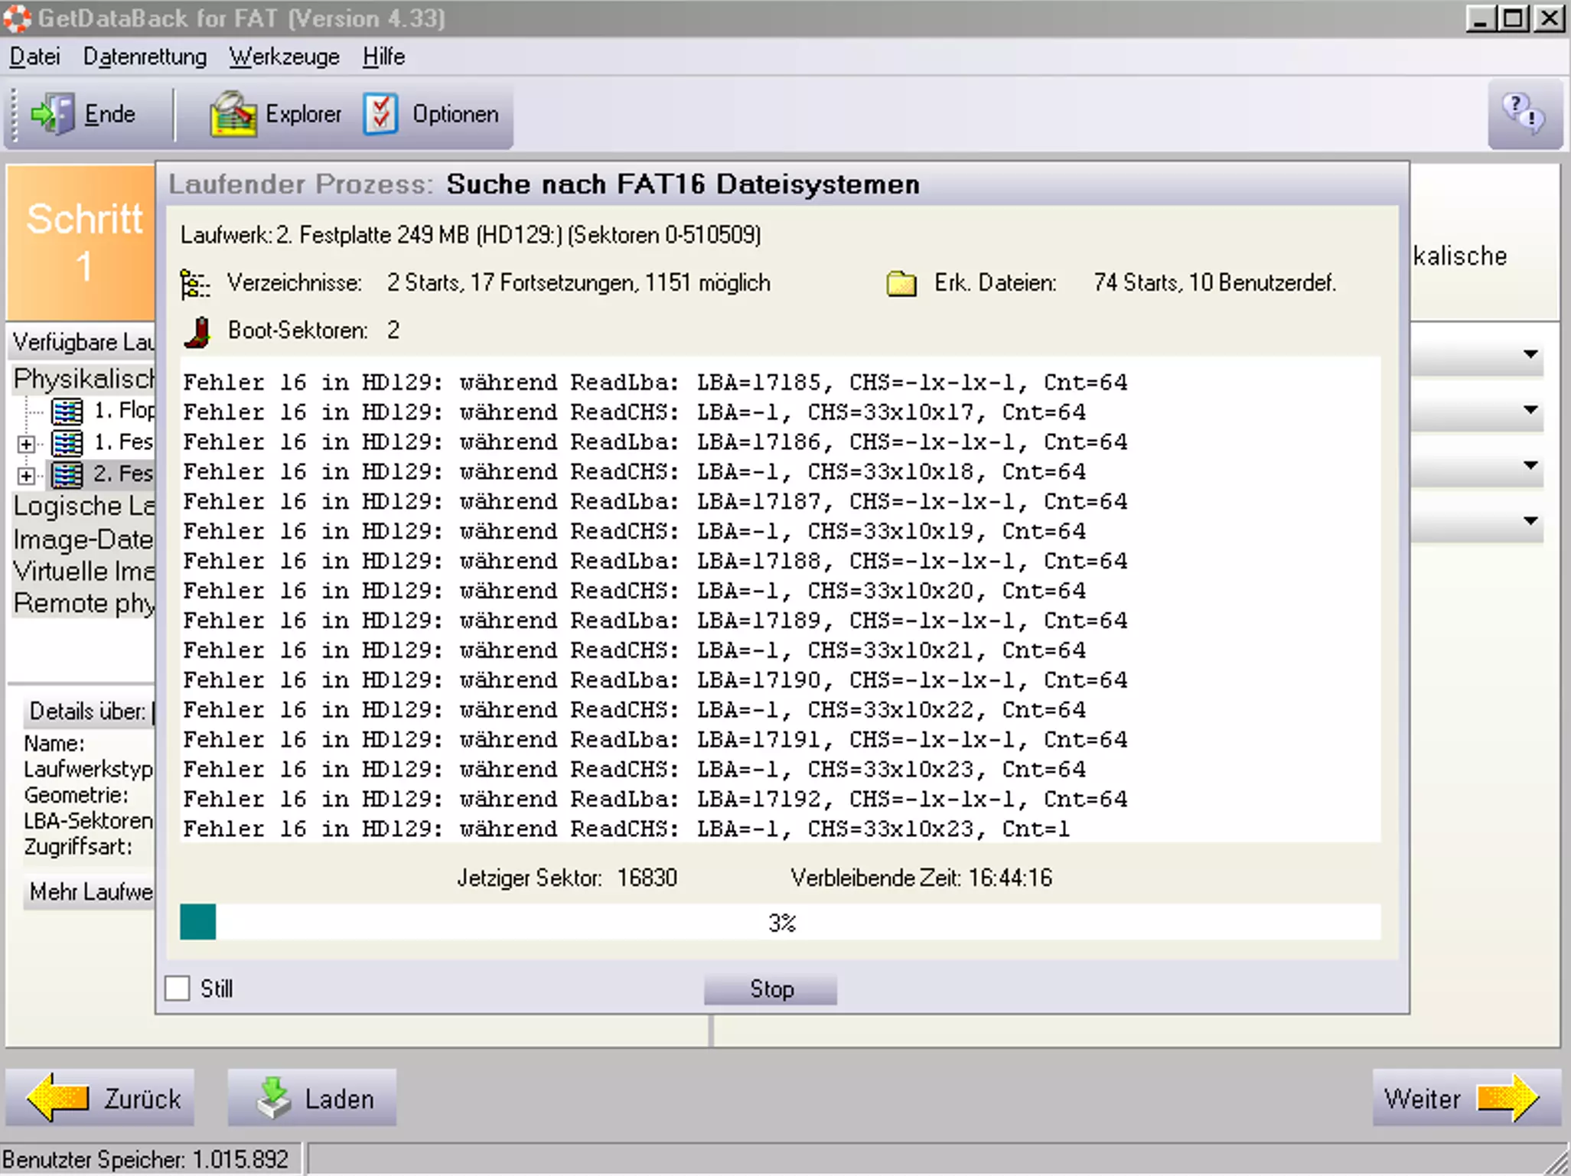Click log line with CHS=33x10x17
Viewport: 1571px width, 1176px height.
click(x=634, y=412)
